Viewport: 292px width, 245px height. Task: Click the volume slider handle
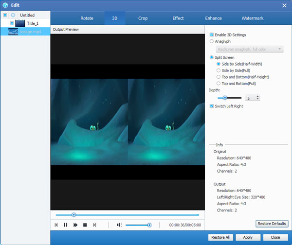coord(149,225)
